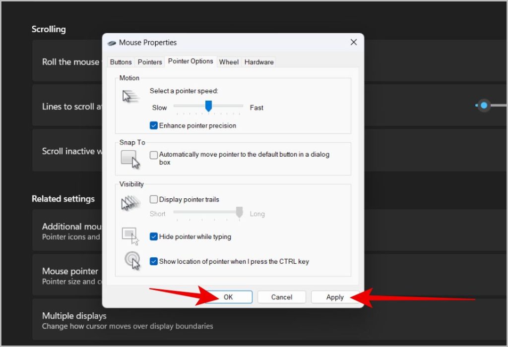Click the CTRL key pointer location icon
The height and width of the screenshot is (347, 508).
tap(132, 261)
